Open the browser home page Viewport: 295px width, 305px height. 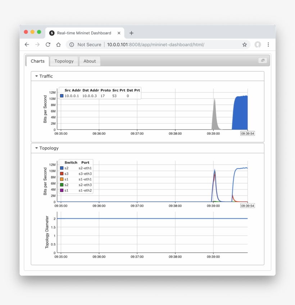[58, 45]
